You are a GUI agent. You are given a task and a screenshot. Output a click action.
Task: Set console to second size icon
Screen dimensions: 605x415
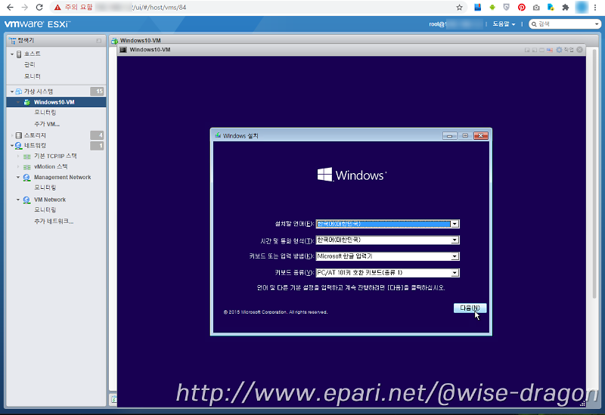click(x=535, y=50)
